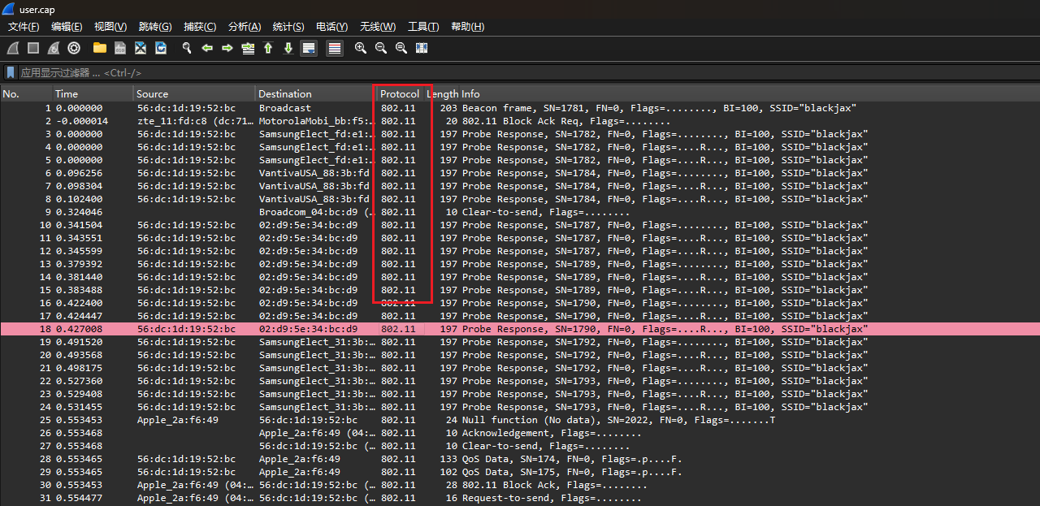Select packet 29 QoS Data SN=175
The image size is (1040, 506).
pos(520,472)
